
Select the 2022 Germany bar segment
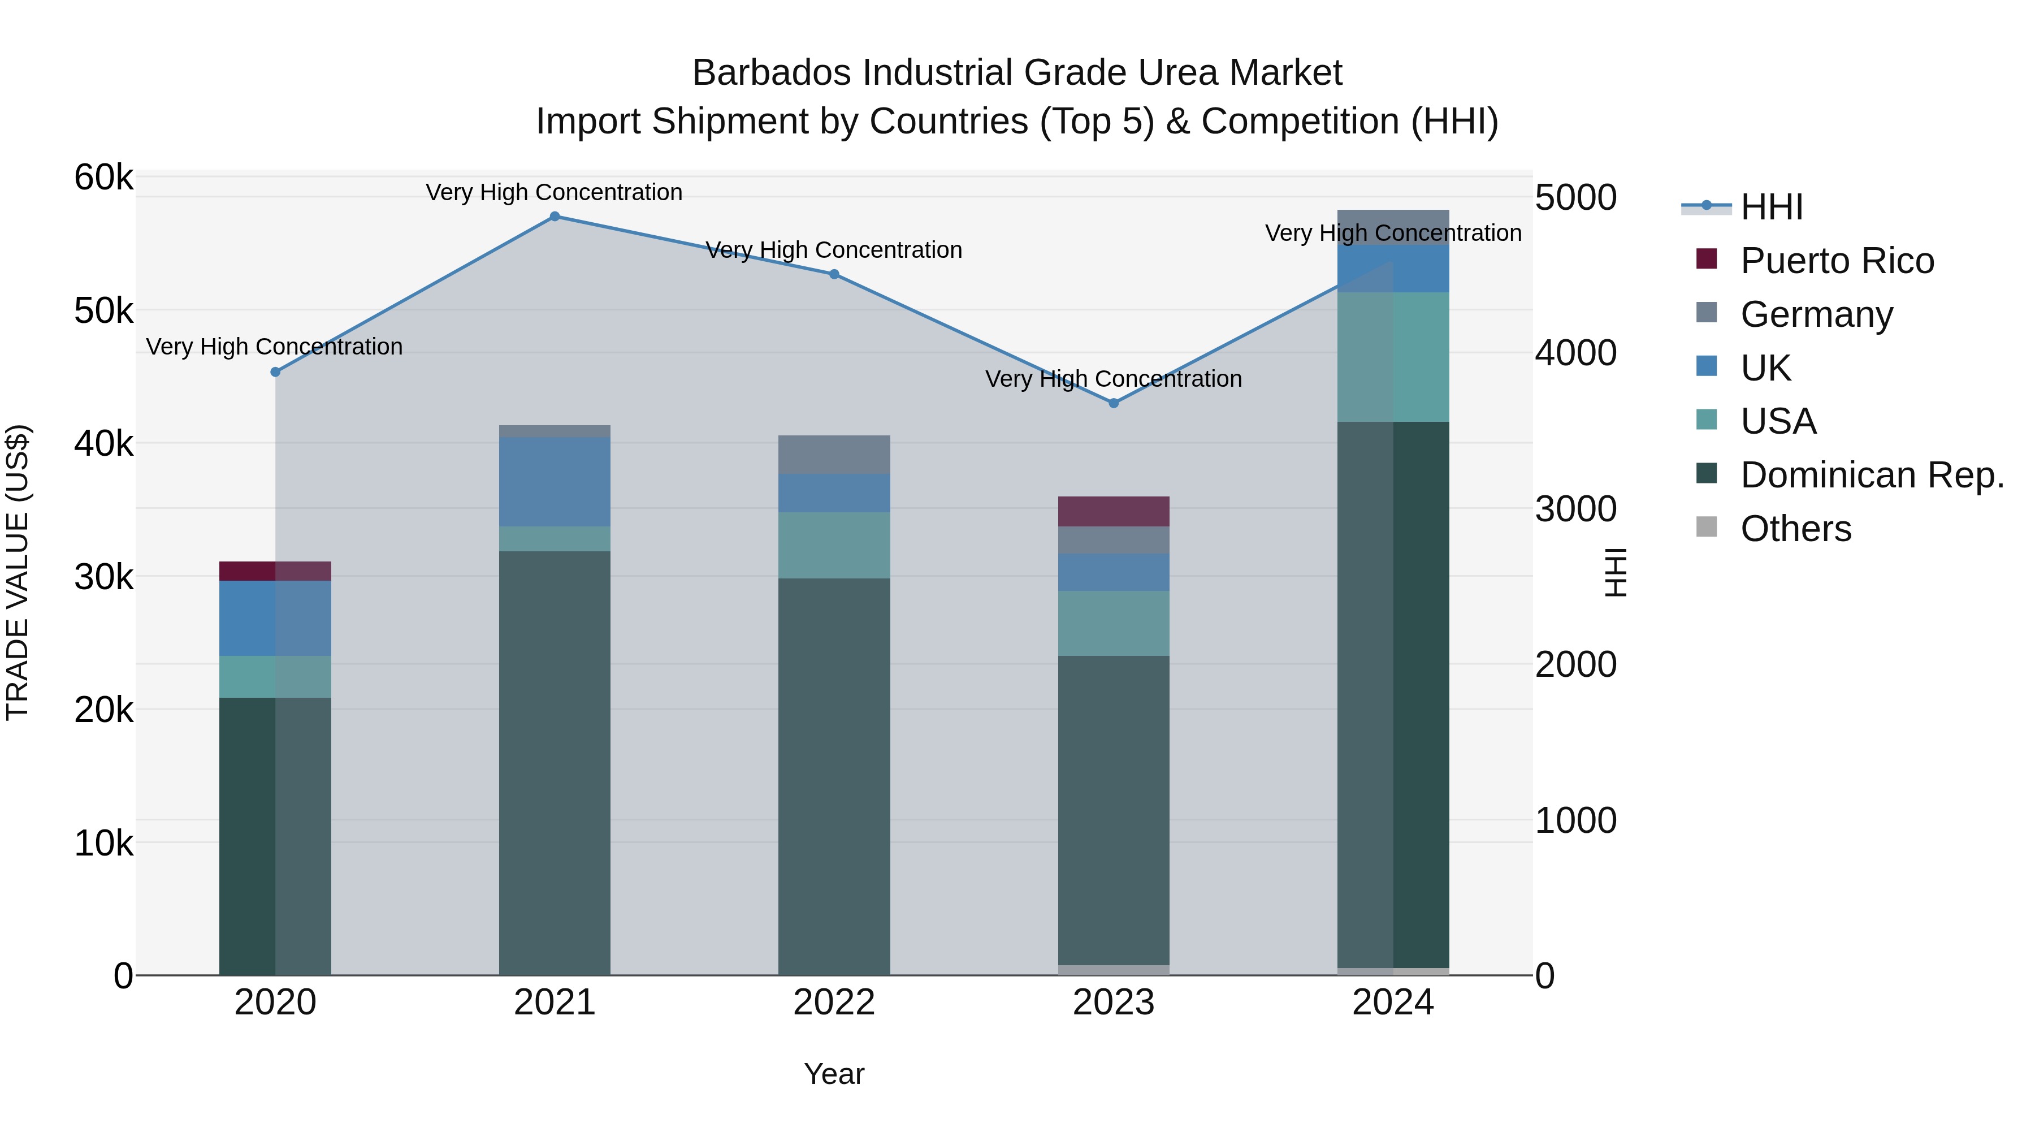(x=834, y=455)
